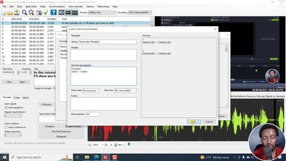Screen dimensions: 286x161
Task: Open the Video menu
Action: [x=43, y=6]
